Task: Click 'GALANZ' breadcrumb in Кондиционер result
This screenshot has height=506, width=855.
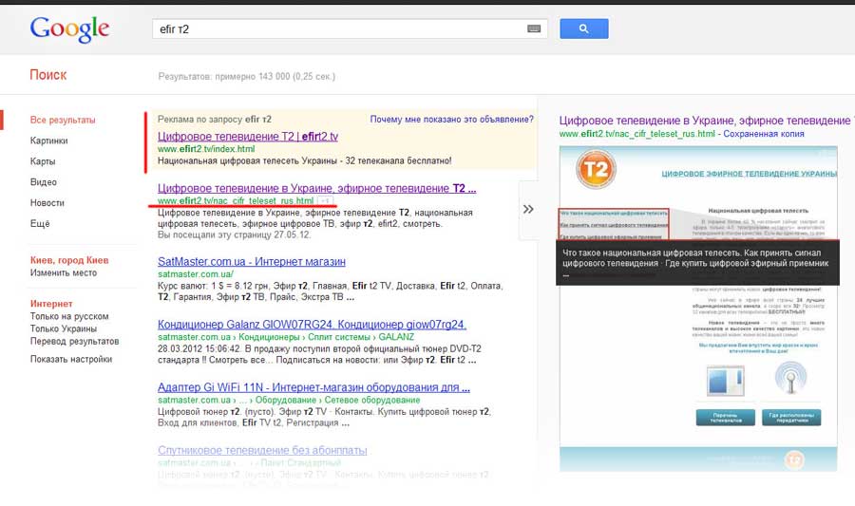Action: 396,337
